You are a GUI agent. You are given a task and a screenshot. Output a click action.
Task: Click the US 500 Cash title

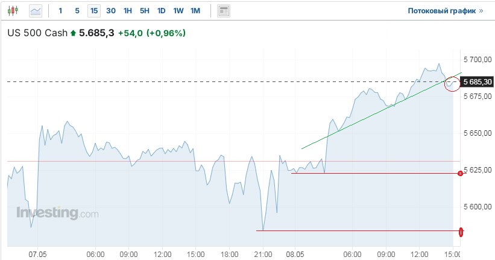tap(37, 33)
